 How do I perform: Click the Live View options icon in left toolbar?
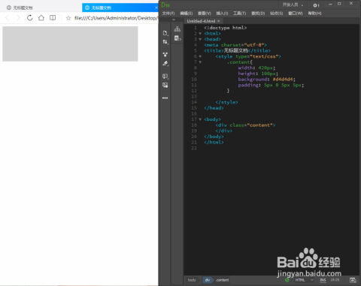165,54
